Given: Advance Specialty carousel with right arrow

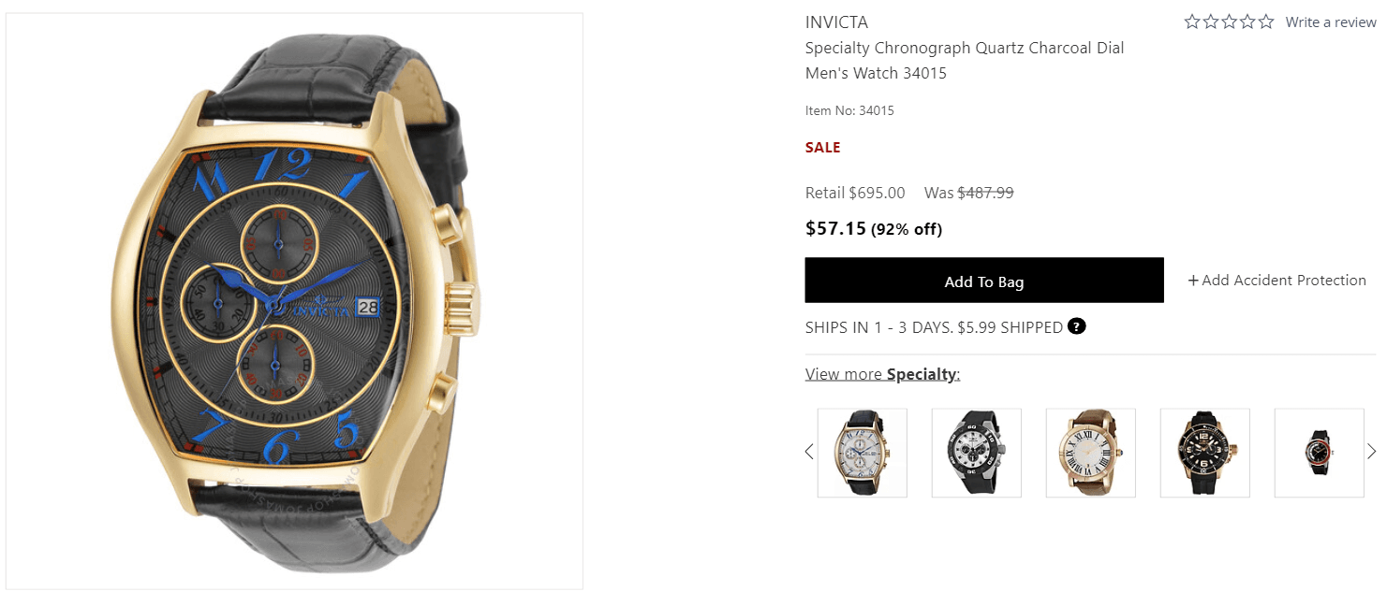Looking at the screenshot, I should tap(1372, 452).
